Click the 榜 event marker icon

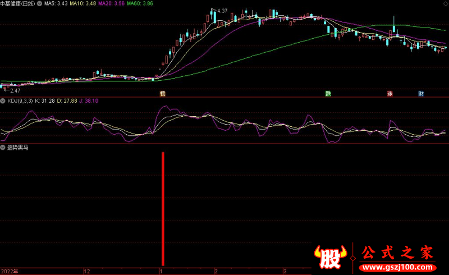[x=163, y=94]
